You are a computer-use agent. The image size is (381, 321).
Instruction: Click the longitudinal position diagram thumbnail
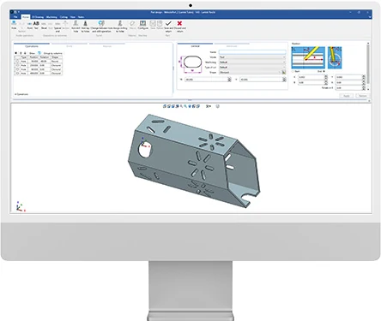308,57
